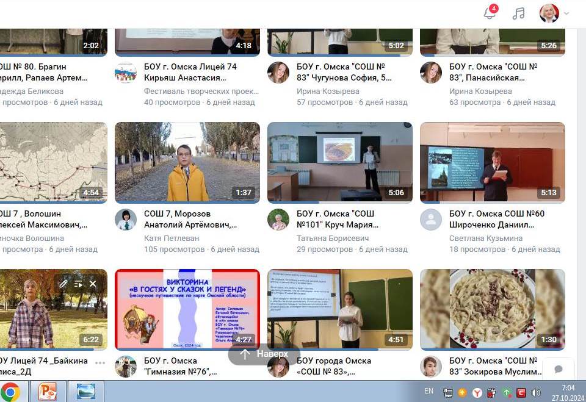Screen dimensions: 586x402
Task: Open the clock showing 7:04 27.10.2024
Action: [568, 393]
